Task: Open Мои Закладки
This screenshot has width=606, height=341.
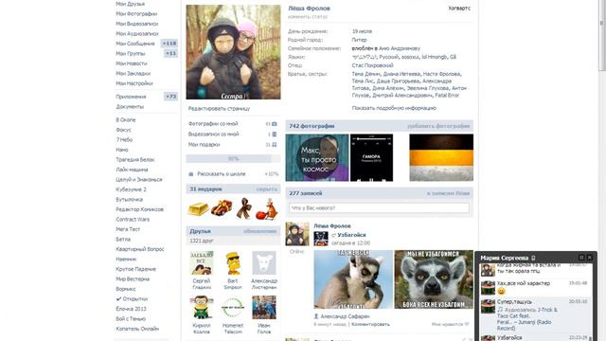Action: click(x=134, y=74)
